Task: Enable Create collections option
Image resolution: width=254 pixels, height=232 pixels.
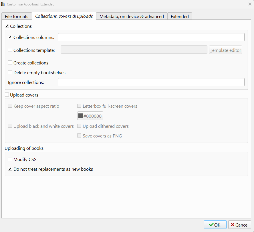Action: (x=10, y=63)
